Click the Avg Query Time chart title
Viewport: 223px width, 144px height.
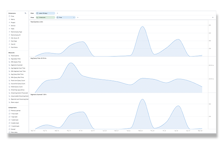(x=39, y=58)
